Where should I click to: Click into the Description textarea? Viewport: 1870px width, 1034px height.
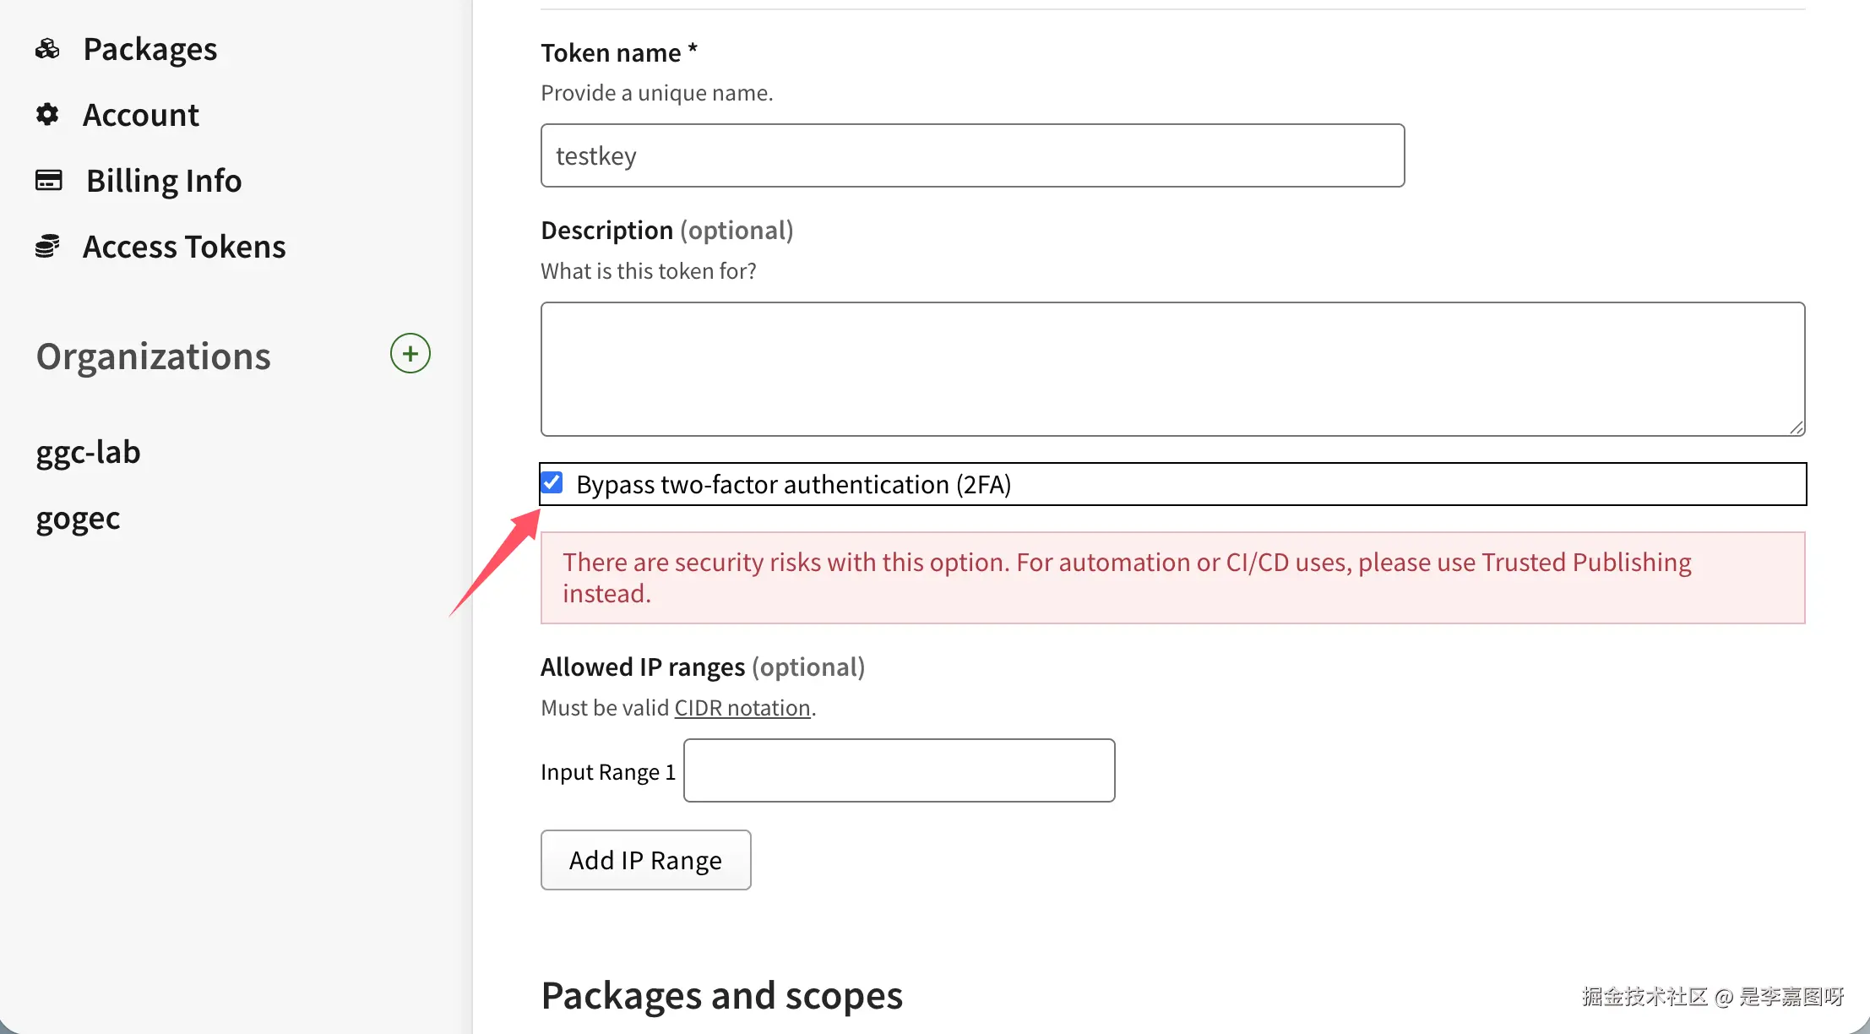coord(1171,368)
